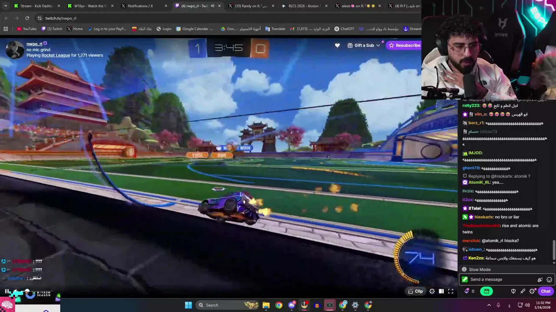Open the (1) Twitch bookmark
The height and width of the screenshot is (312, 556).
coord(52,29)
